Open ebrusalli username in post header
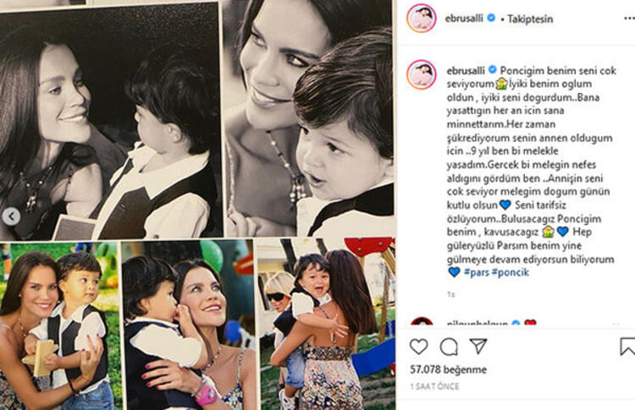 click(x=464, y=19)
